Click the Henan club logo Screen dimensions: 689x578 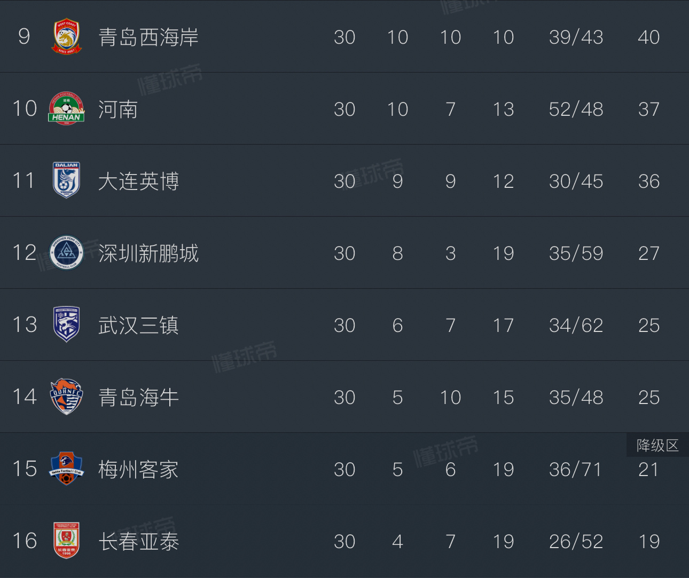click(x=67, y=108)
